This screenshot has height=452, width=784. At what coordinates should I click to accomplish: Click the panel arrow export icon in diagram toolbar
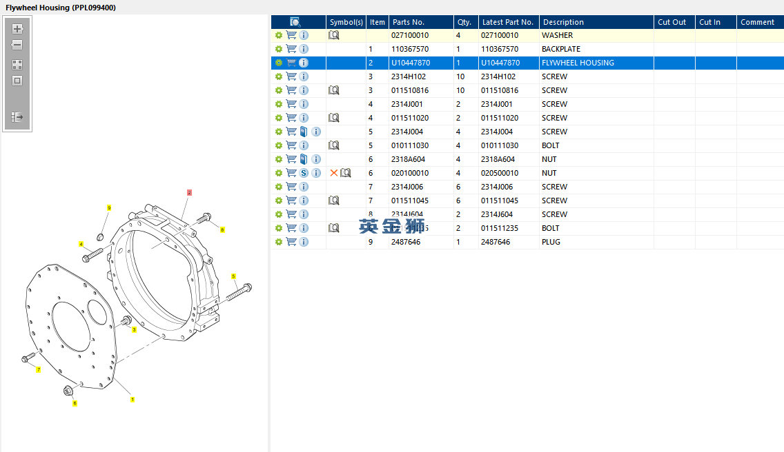(17, 117)
